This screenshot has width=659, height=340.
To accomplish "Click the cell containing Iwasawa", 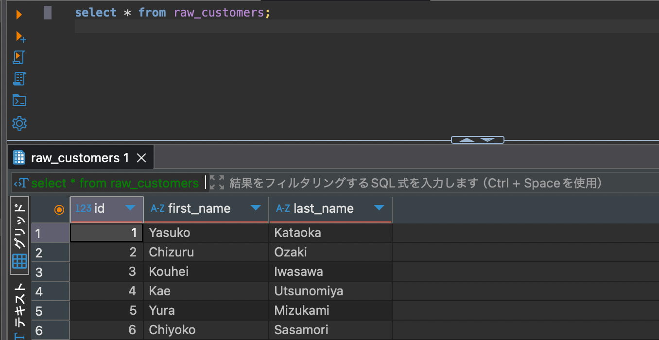I will [x=331, y=272].
